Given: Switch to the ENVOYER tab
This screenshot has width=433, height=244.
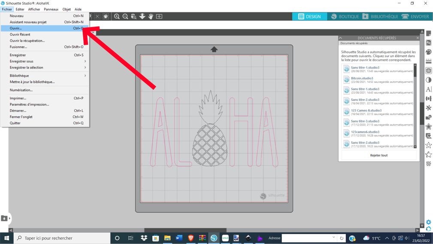Looking at the screenshot, I should (415, 17).
